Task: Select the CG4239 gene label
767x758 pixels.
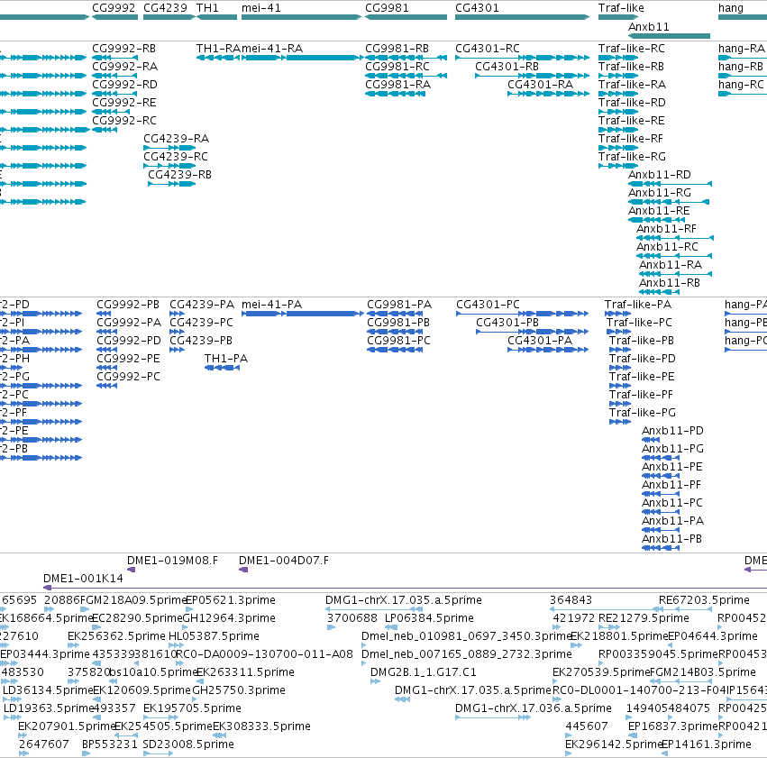Action: (x=165, y=8)
